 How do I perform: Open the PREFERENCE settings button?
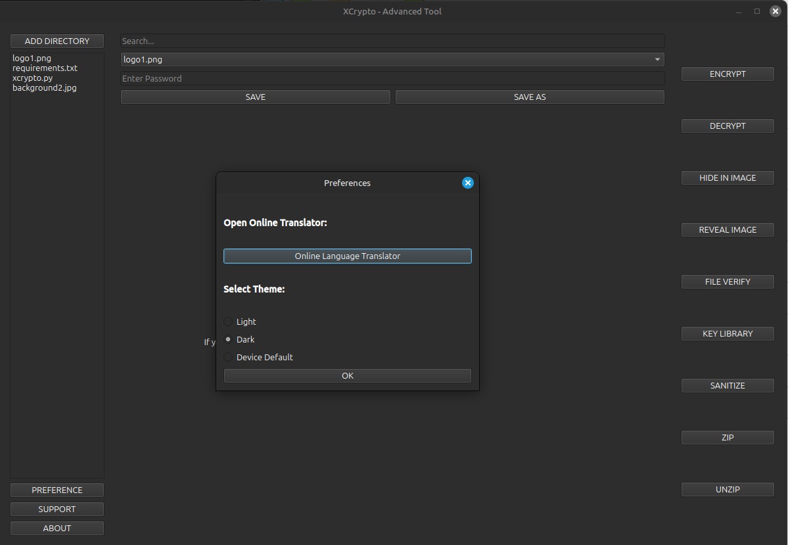coord(57,490)
